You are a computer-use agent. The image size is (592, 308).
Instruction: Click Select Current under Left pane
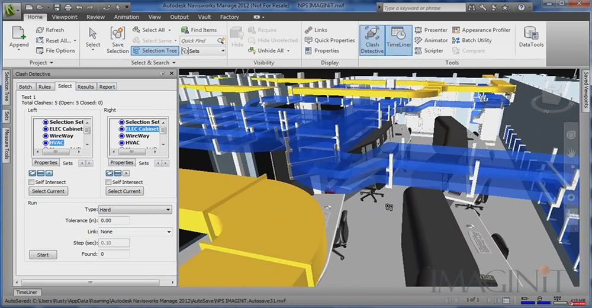click(x=49, y=191)
